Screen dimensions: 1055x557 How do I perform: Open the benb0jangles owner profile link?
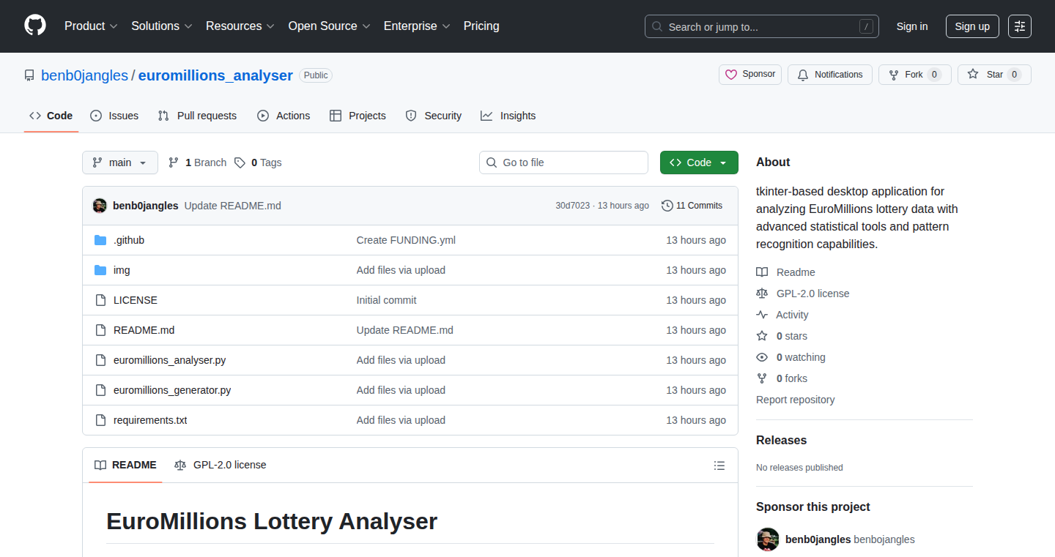pos(84,75)
